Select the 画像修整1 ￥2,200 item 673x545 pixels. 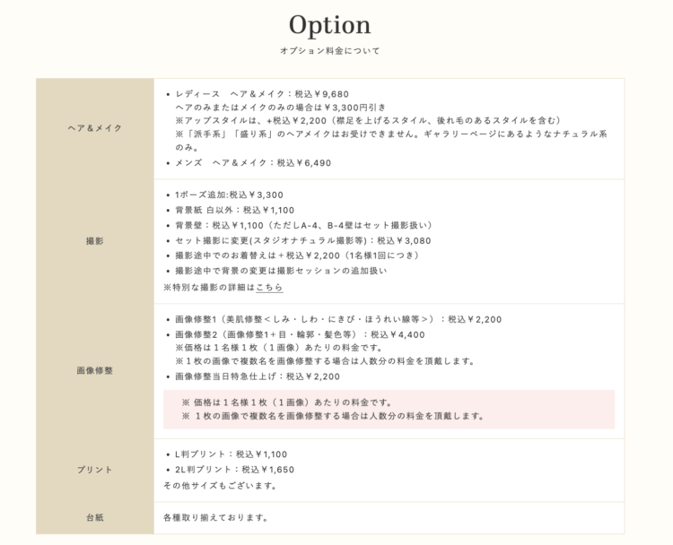point(338,319)
